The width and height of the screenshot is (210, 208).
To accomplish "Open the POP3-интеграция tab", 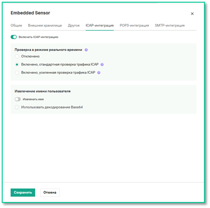I will 134,25.
